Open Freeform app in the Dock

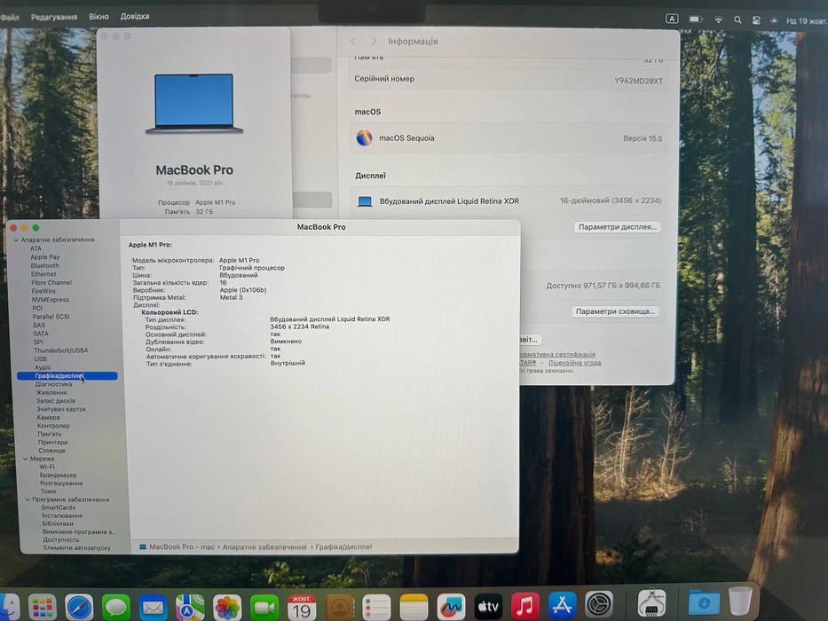click(x=451, y=608)
